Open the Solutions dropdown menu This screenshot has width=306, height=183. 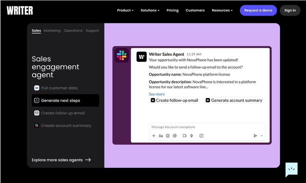click(150, 10)
